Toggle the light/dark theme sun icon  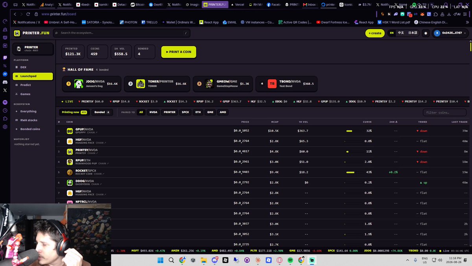[x=426, y=33]
